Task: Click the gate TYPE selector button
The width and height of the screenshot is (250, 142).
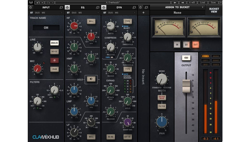Action: (127, 69)
